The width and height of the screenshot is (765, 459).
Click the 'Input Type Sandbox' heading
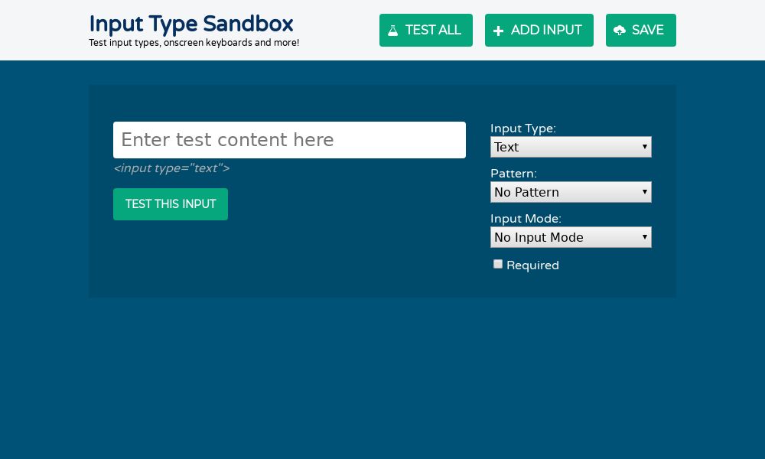point(190,24)
